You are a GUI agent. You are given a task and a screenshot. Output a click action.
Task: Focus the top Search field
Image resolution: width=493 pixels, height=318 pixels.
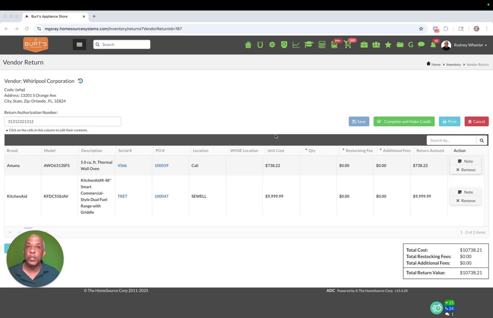122,44
